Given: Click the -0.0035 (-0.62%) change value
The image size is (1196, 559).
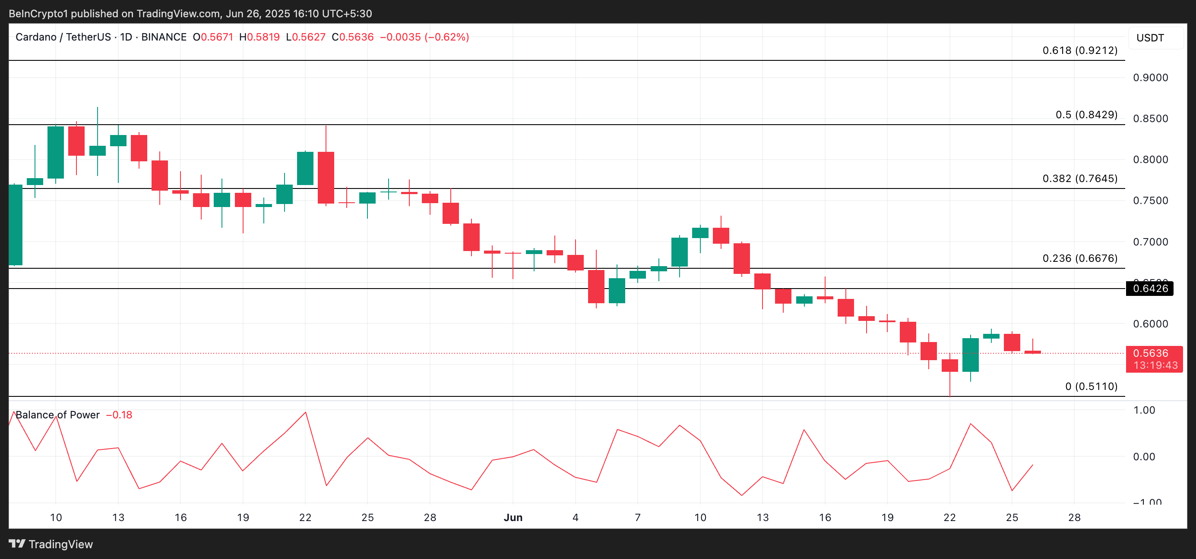Looking at the screenshot, I should pos(424,37).
